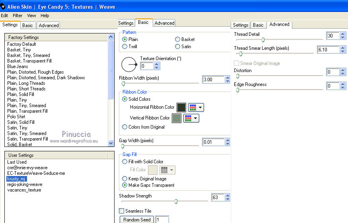Select the Satin pattern radio button
The image size is (348, 223).
click(177, 47)
